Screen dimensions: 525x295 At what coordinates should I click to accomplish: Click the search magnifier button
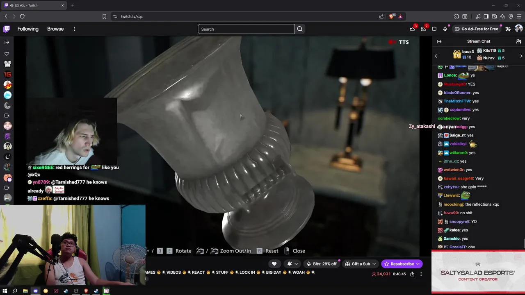[x=300, y=29]
